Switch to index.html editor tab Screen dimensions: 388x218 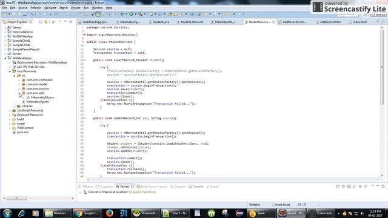point(358,22)
